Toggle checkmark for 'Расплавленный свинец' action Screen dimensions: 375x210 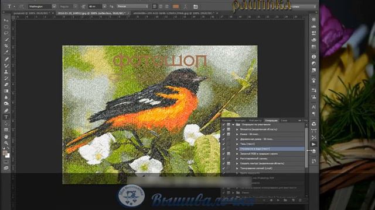(x=224, y=159)
